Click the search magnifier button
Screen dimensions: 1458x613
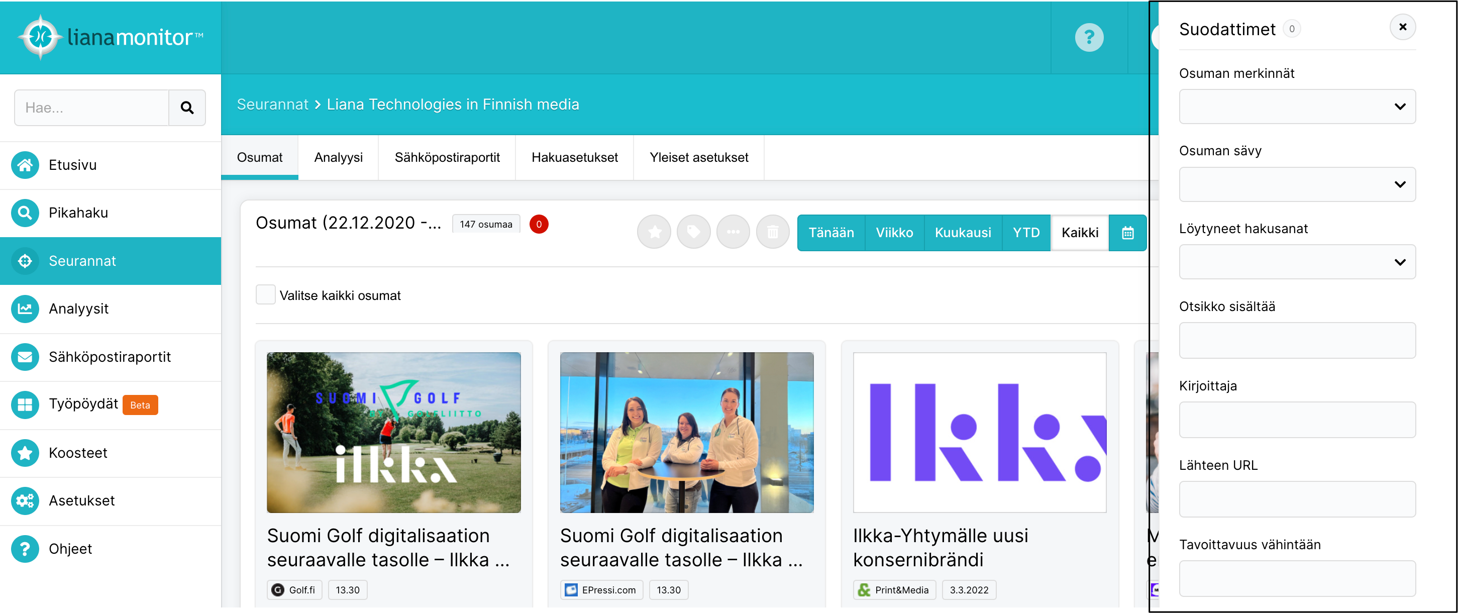(x=187, y=108)
